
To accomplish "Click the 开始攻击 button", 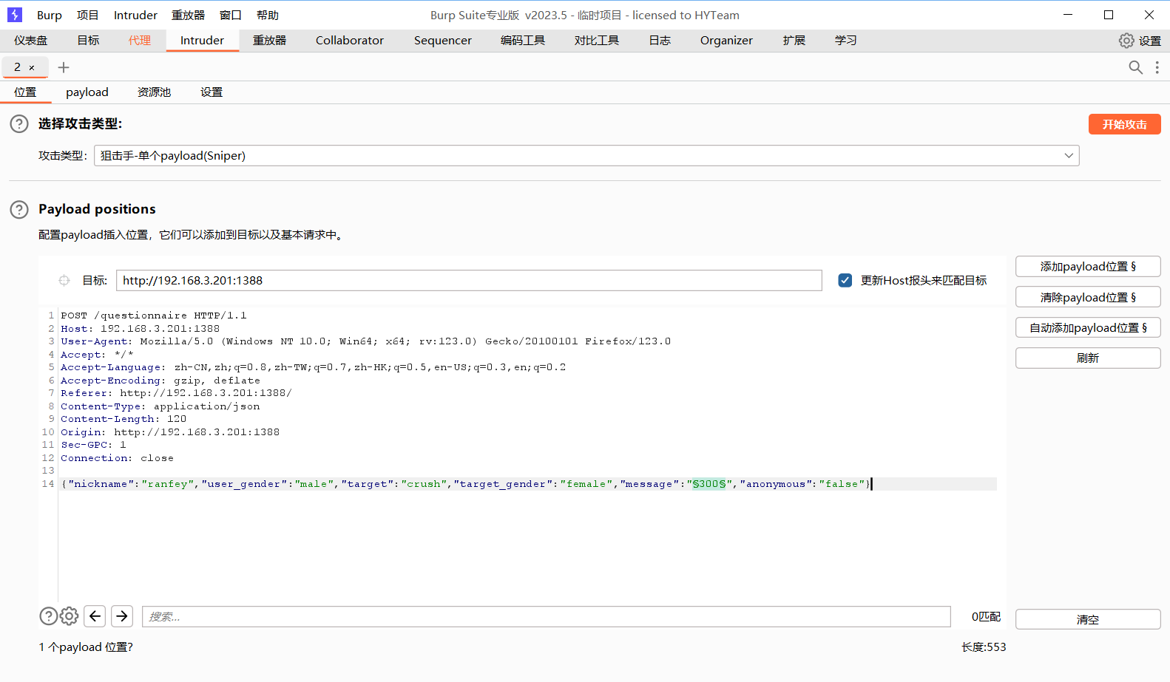I will pos(1124,124).
